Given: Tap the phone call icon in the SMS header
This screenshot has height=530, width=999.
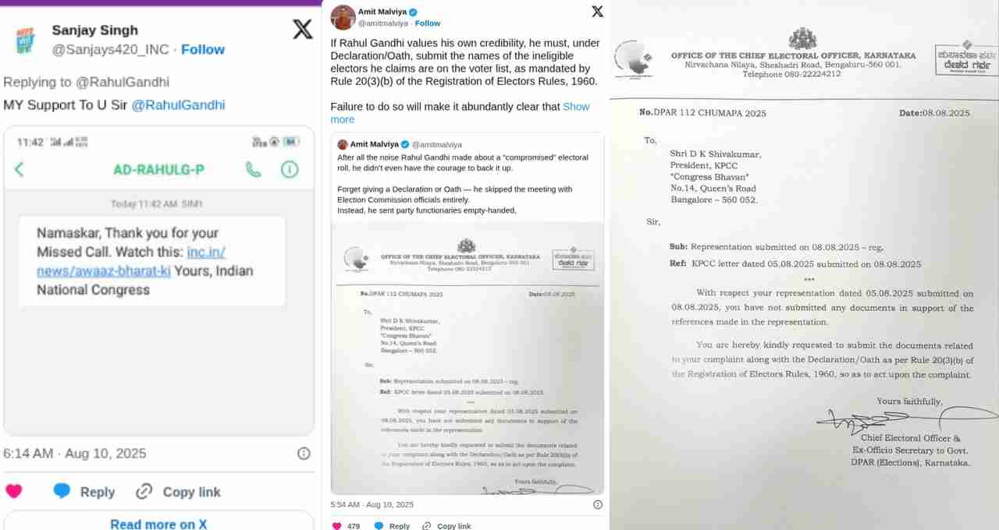Looking at the screenshot, I should pos(254,169).
